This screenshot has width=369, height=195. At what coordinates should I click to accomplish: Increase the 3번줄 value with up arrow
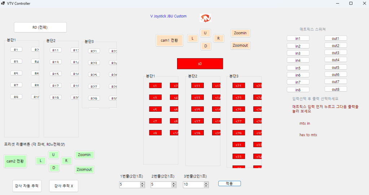click(206, 183)
